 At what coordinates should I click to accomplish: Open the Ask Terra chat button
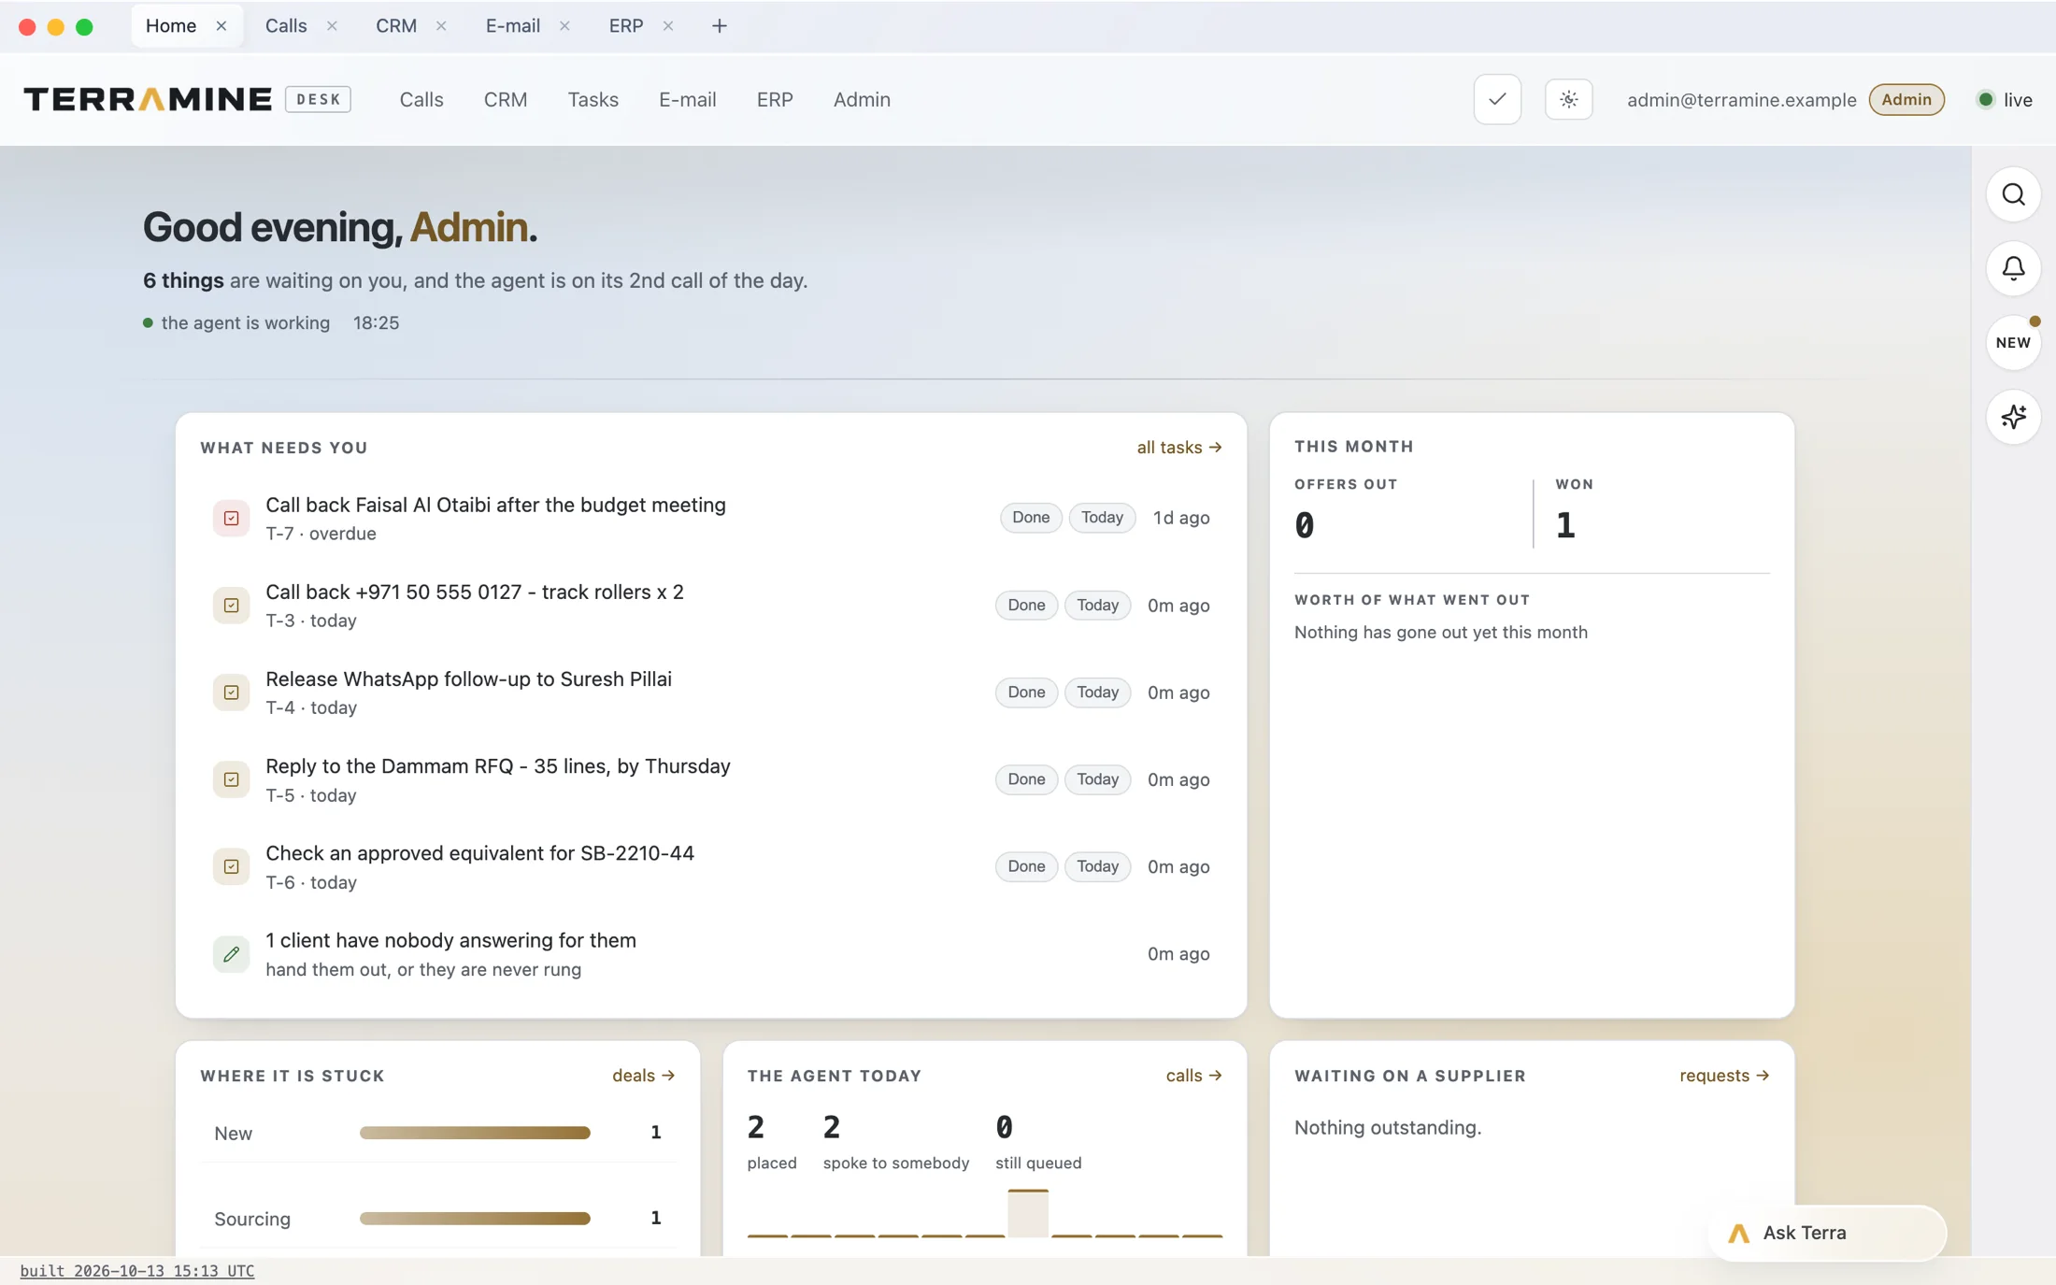(x=1827, y=1233)
